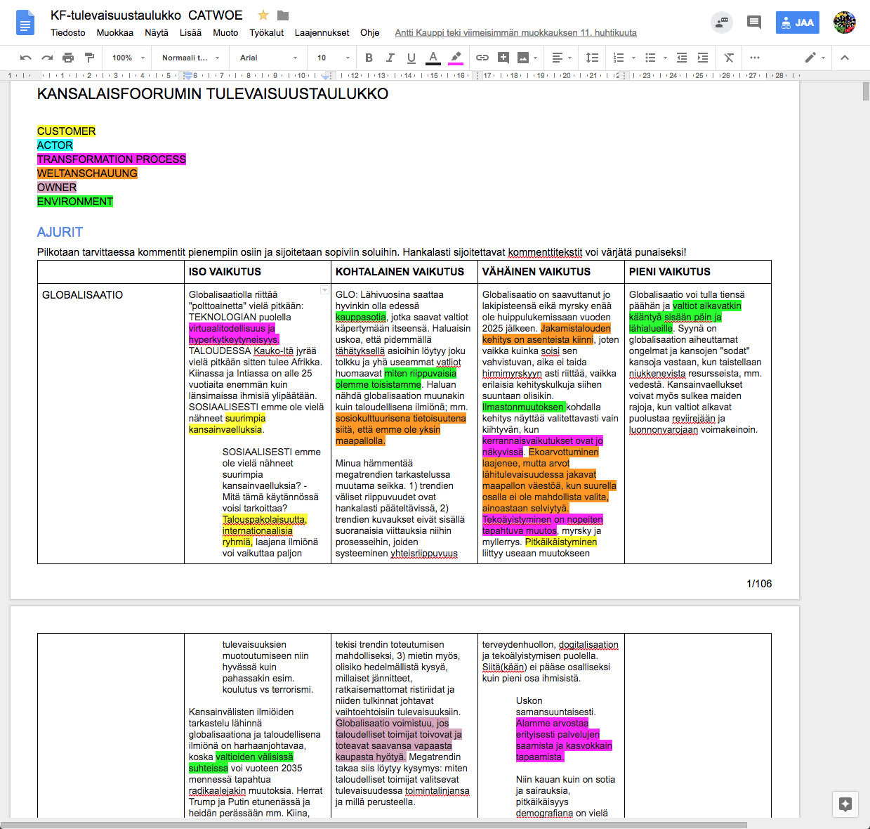
Task: Select the paint format roller tool
Action: pos(89,58)
